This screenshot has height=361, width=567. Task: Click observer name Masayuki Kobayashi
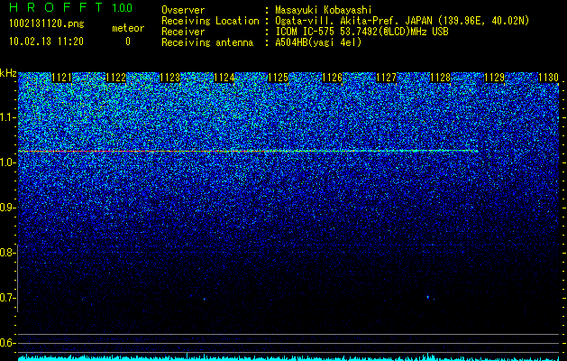[x=323, y=10]
